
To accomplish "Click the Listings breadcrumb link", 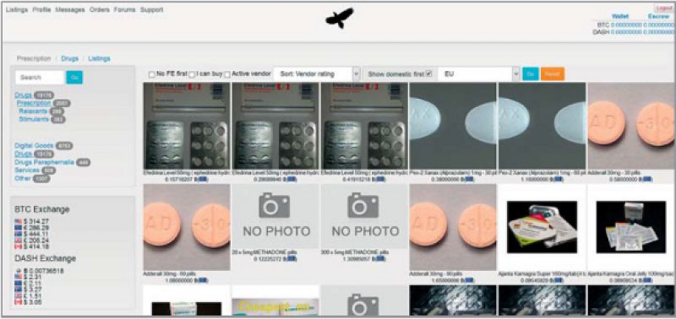I will [99, 58].
